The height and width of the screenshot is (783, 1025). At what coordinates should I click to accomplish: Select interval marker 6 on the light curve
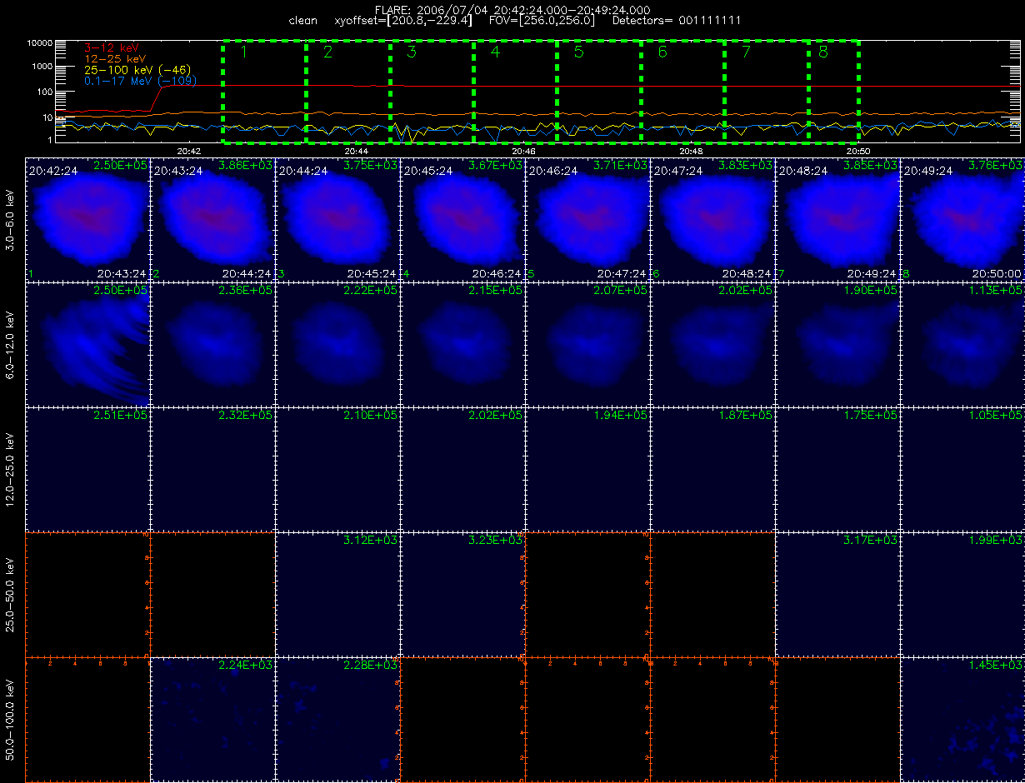click(662, 52)
